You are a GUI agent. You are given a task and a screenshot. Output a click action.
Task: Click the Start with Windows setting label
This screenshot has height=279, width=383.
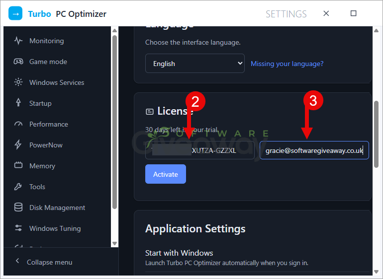(179, 253)
